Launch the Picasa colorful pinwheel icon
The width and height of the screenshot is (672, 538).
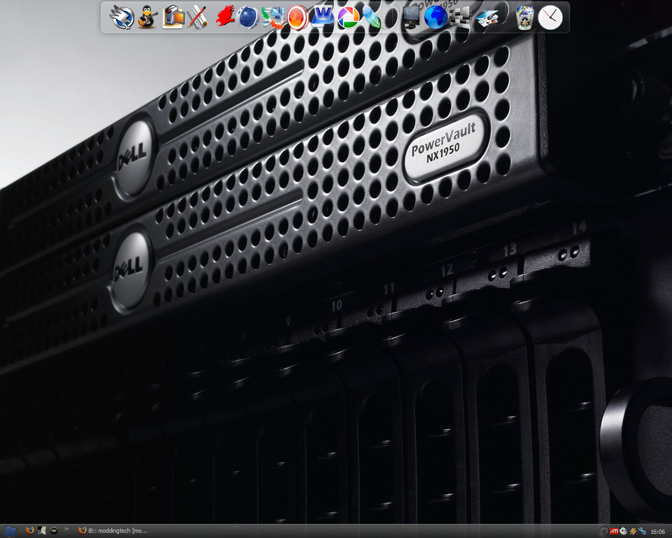tap(348, 17)
